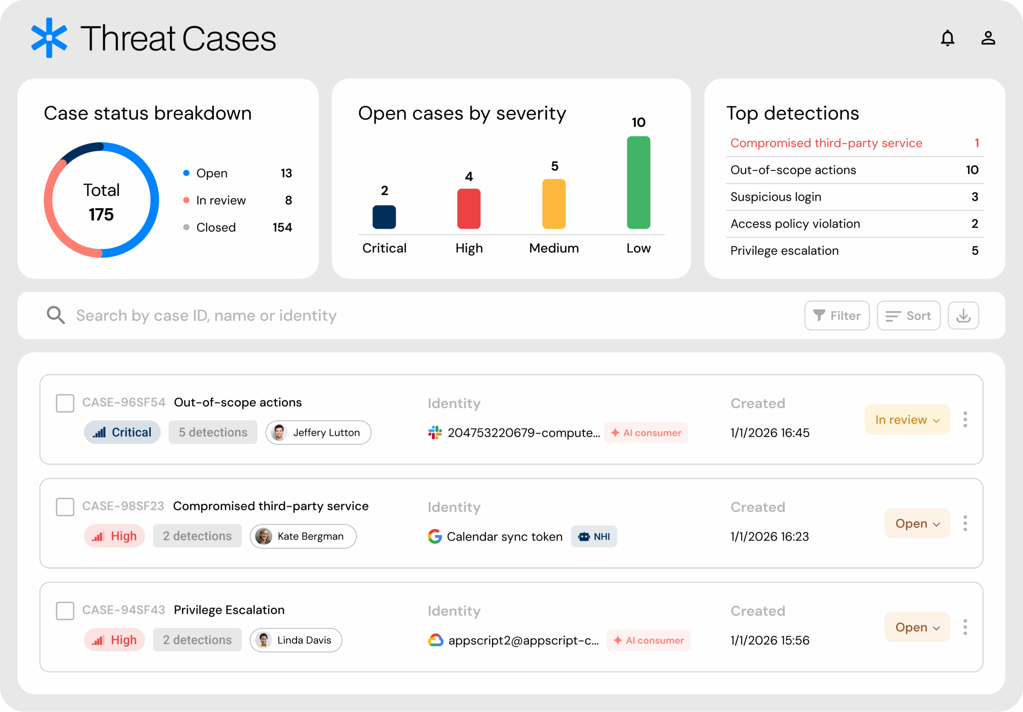This screenshot has height=712, width=1023.
Task: Select the CASE-96SF54 checkbox
Action: (x=65, y=403)
